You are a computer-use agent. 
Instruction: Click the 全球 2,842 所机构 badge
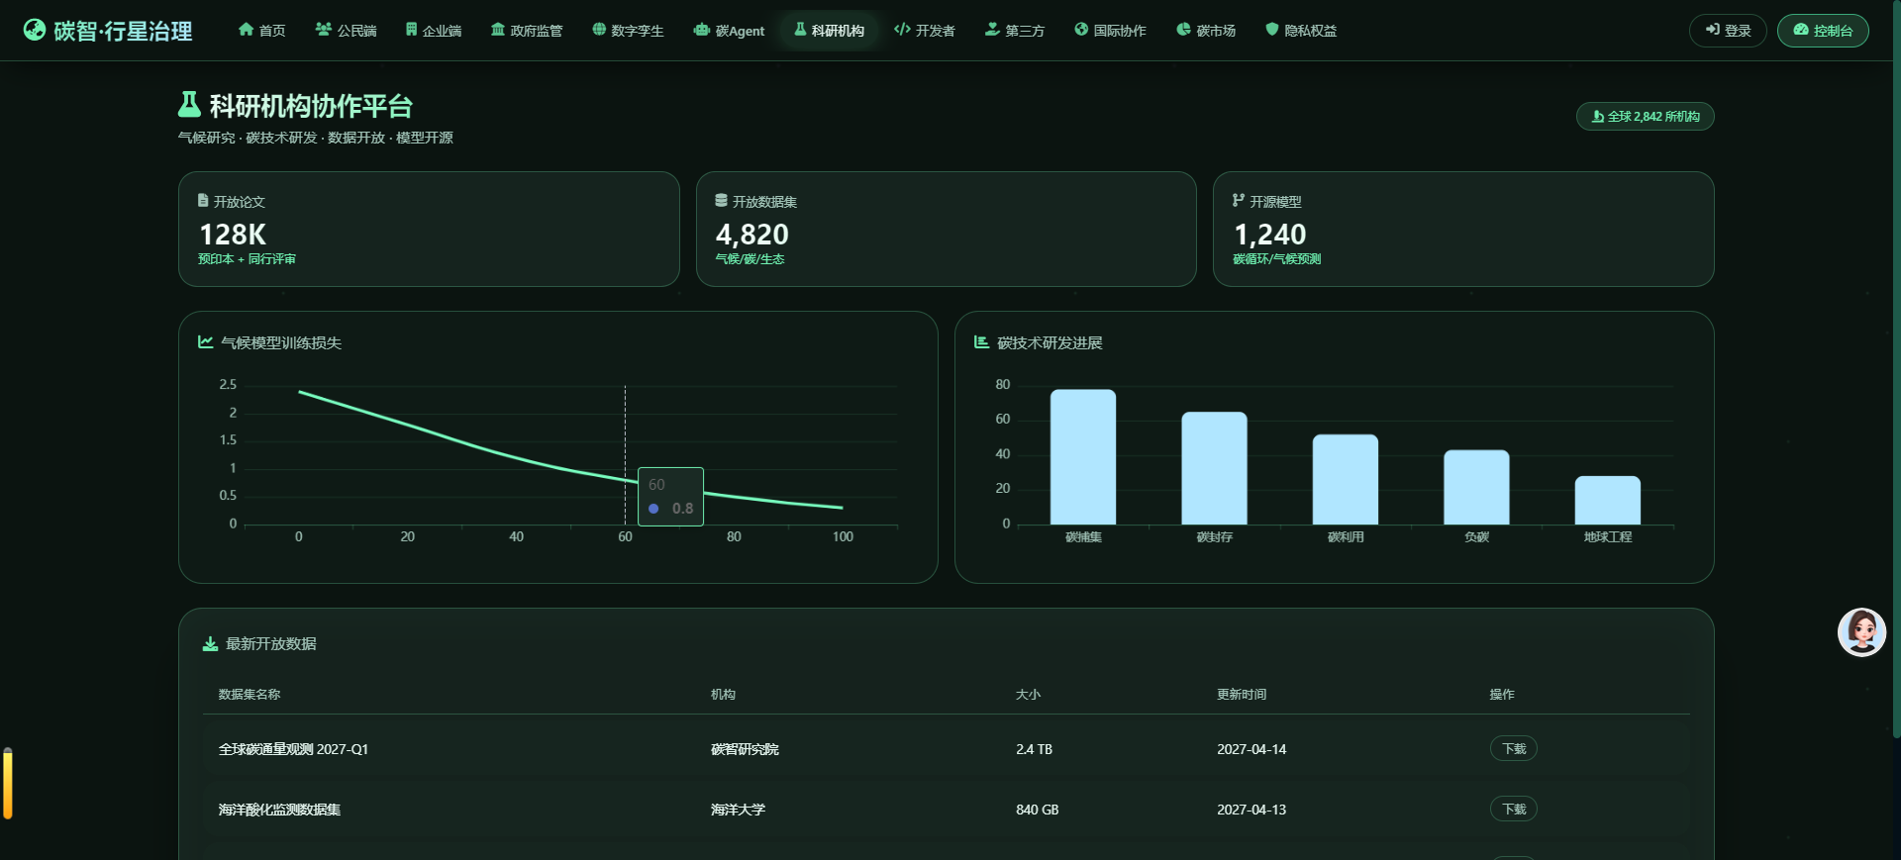[x=1646, y=117]
